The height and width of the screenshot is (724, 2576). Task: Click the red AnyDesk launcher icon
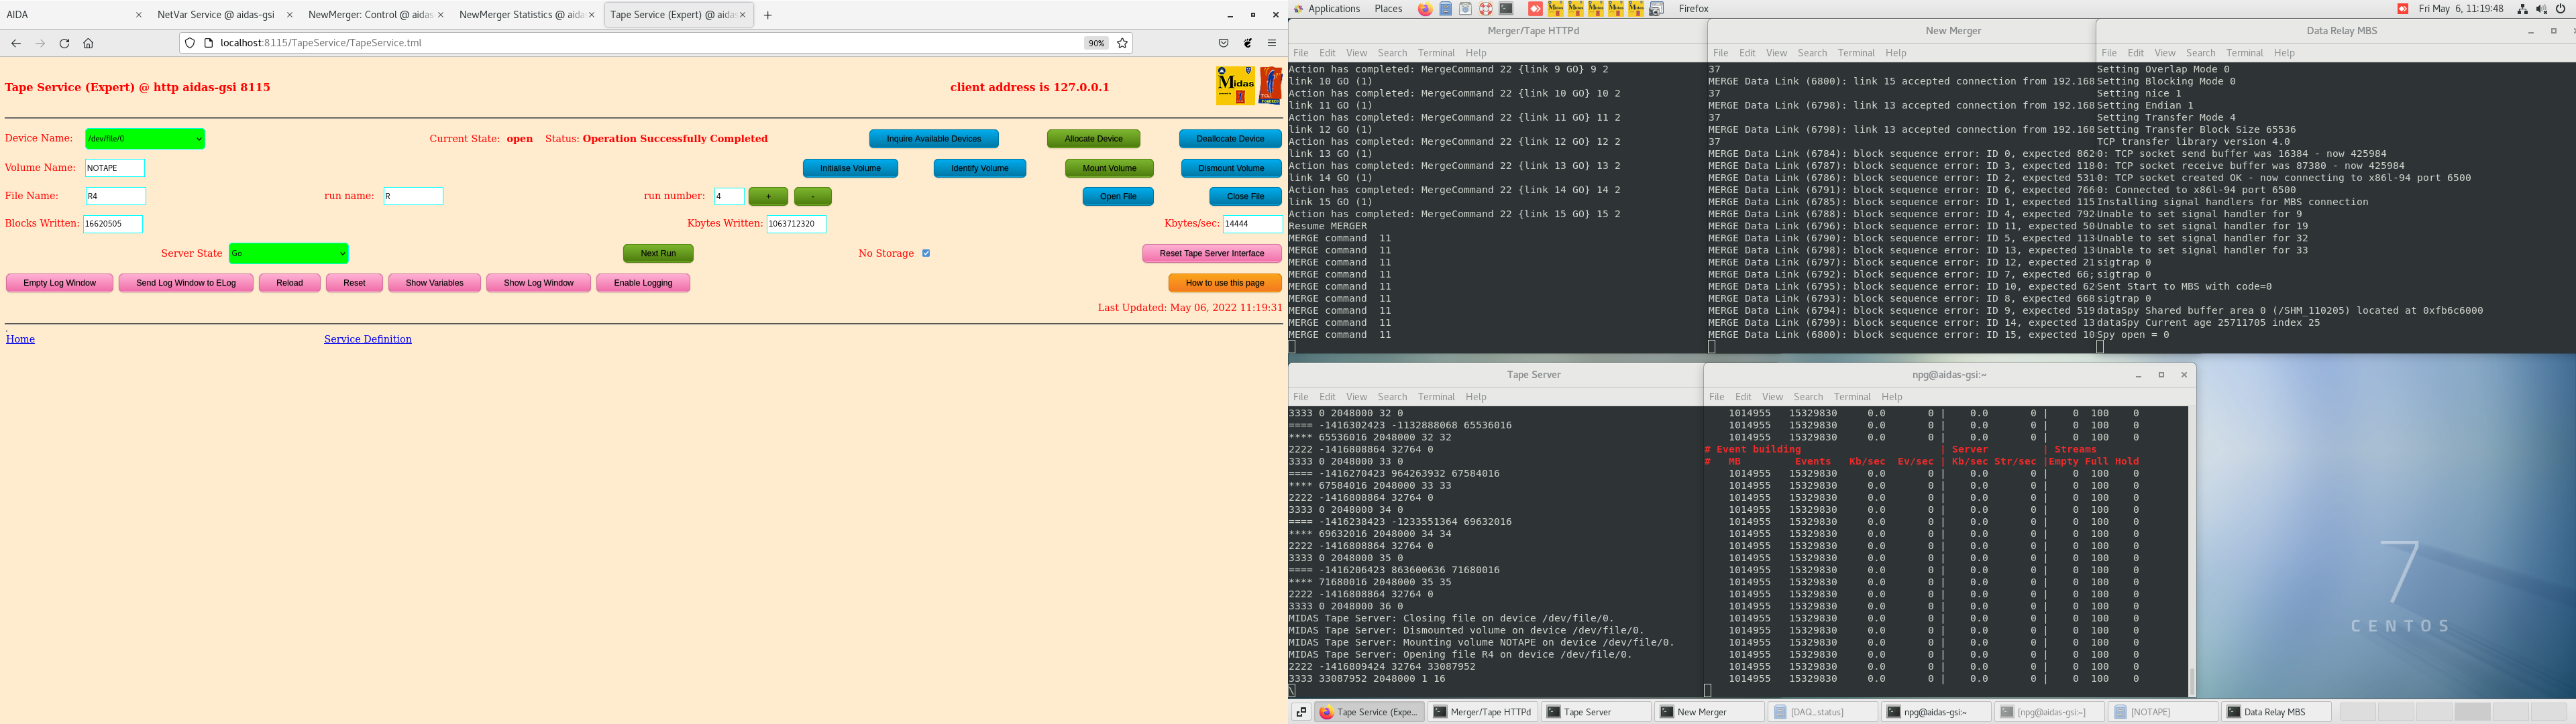point(1535,9)
